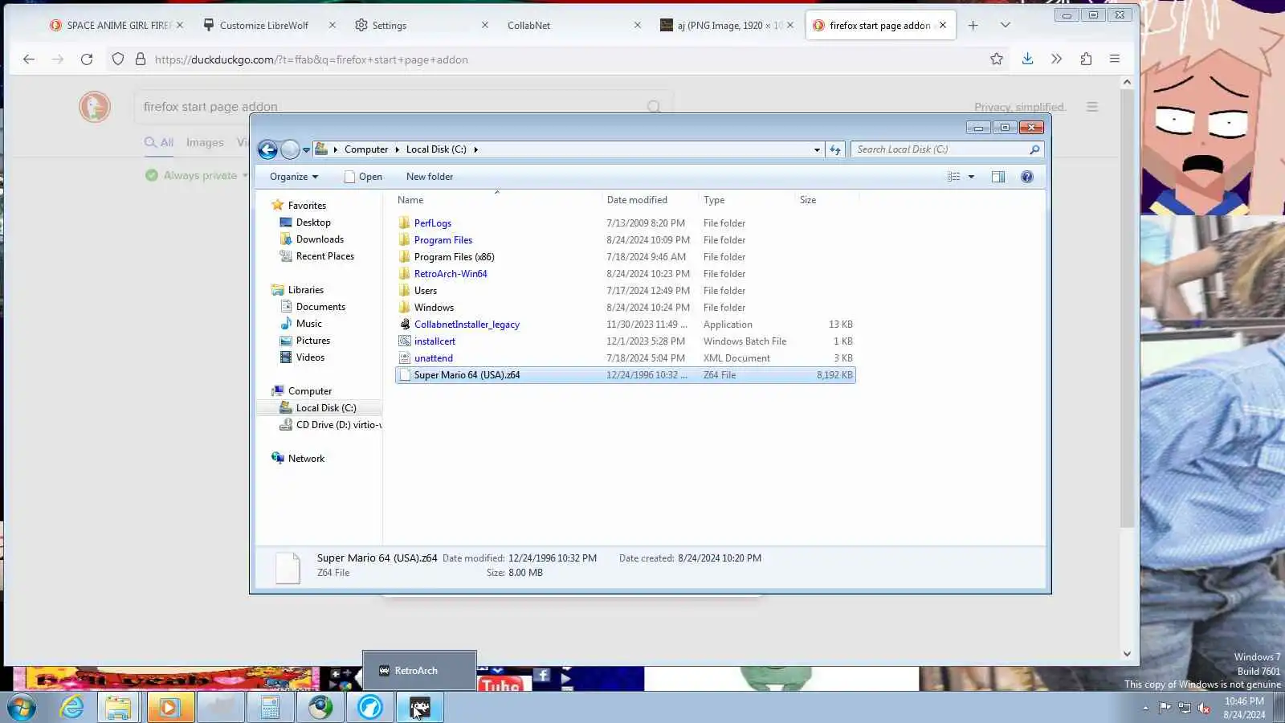
Task: Click the unattend XML document icon
Action: [x=405, y=357]
